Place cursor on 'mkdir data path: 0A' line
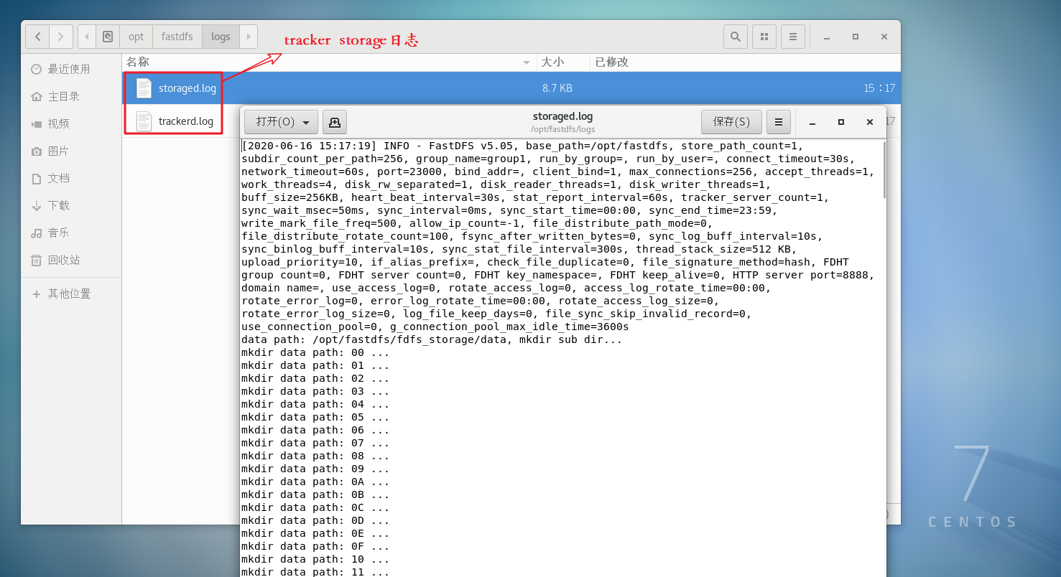Image resolution: width=1061 pixels, height=577 pixels. click(x=315, y=482)
